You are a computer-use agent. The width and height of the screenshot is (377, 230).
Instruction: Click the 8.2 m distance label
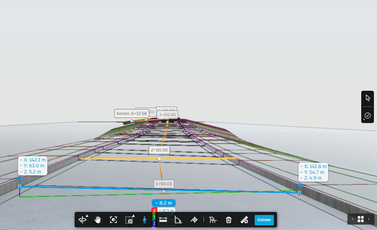(x=163, y=203)
